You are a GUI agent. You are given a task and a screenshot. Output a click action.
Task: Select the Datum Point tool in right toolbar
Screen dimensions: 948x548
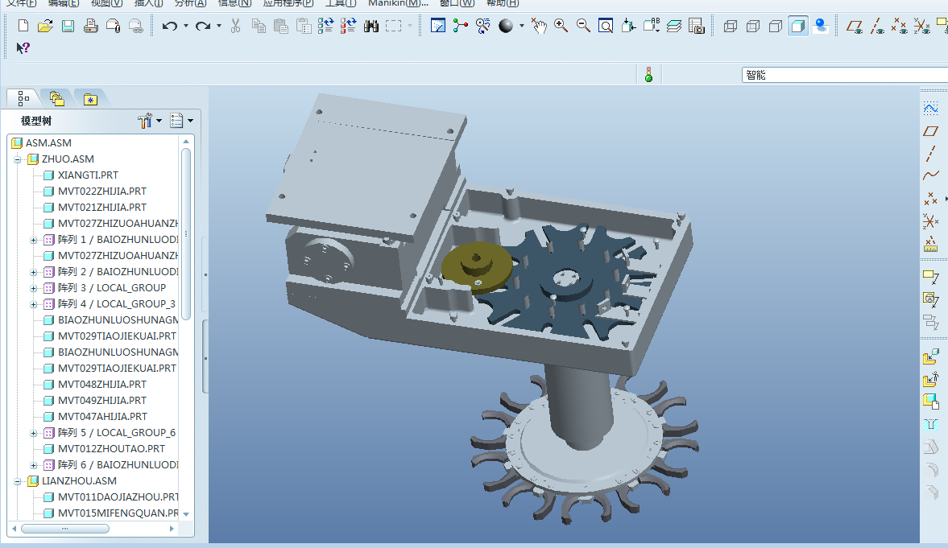coord(930,199)
